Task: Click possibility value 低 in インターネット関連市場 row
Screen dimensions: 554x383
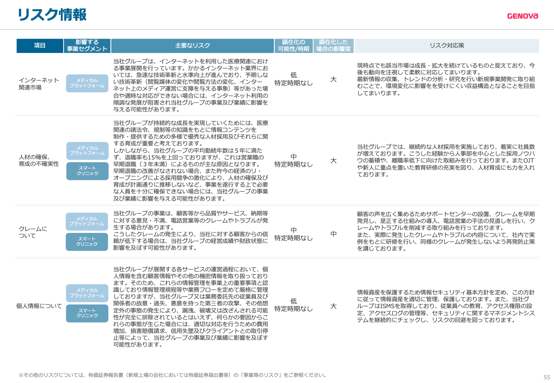Action: coord(294,75)
